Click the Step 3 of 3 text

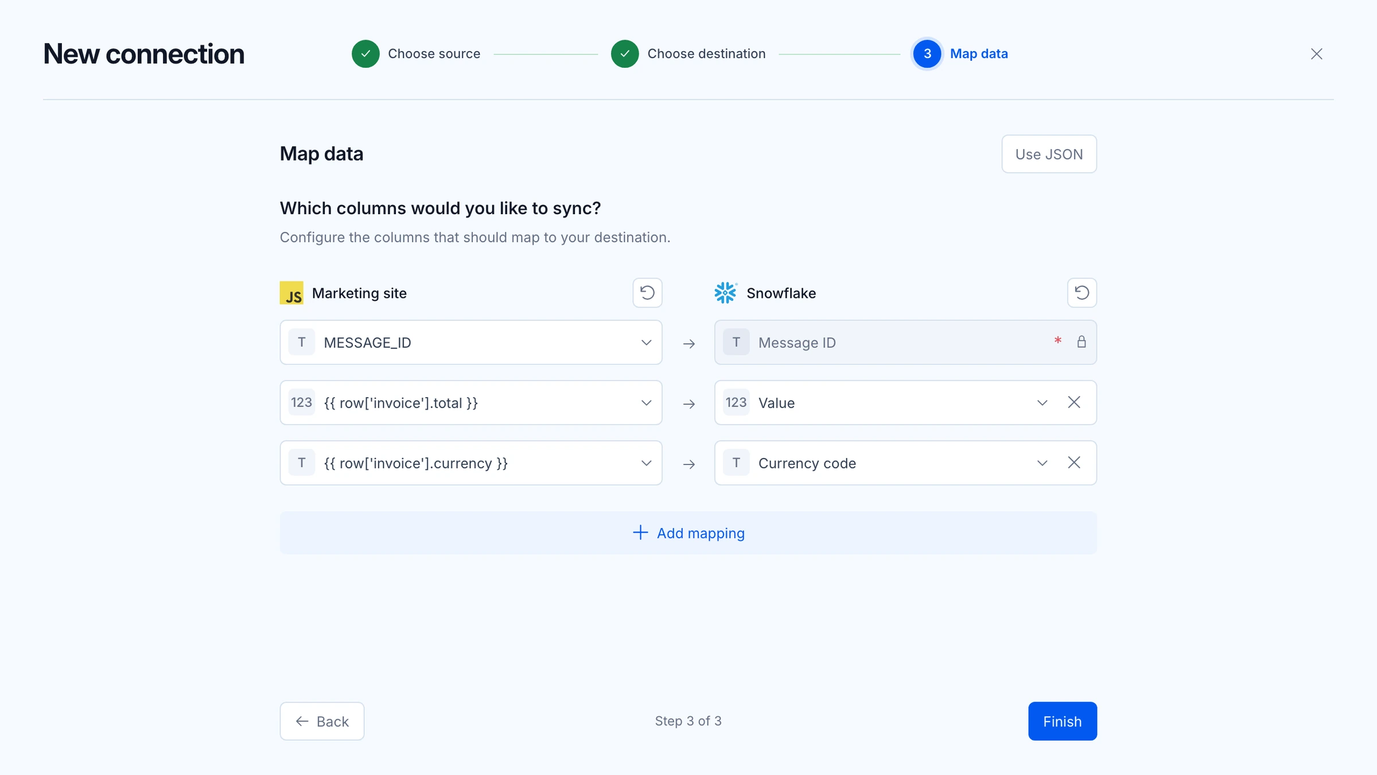(688, 721)
